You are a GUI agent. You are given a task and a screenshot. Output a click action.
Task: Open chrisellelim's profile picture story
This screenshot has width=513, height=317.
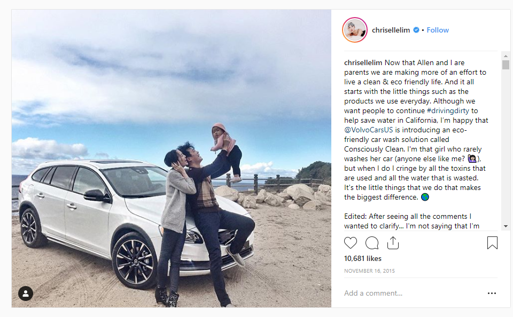355,30
